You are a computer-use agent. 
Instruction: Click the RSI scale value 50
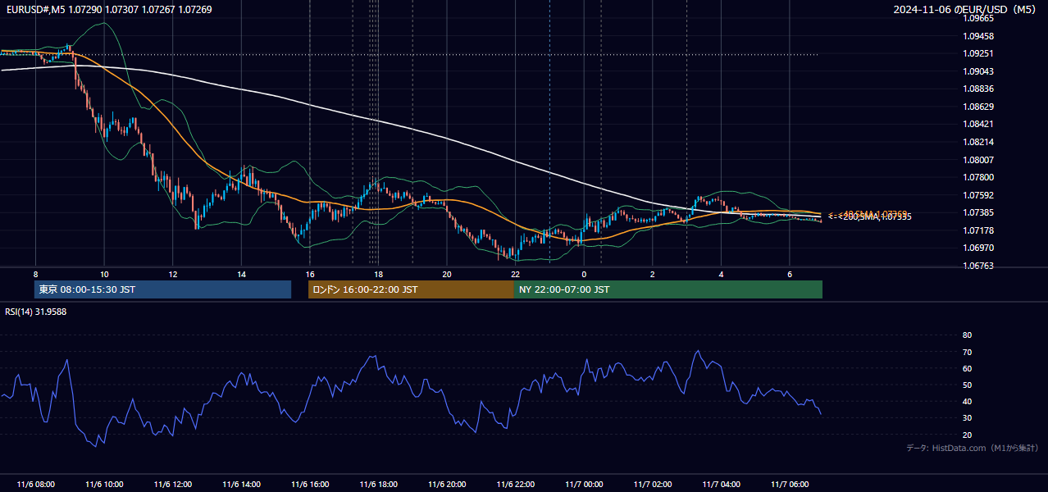967,385
